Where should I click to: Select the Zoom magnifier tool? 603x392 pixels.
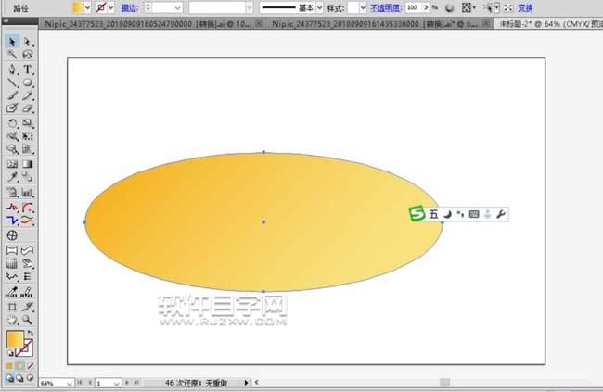point(27,320)
